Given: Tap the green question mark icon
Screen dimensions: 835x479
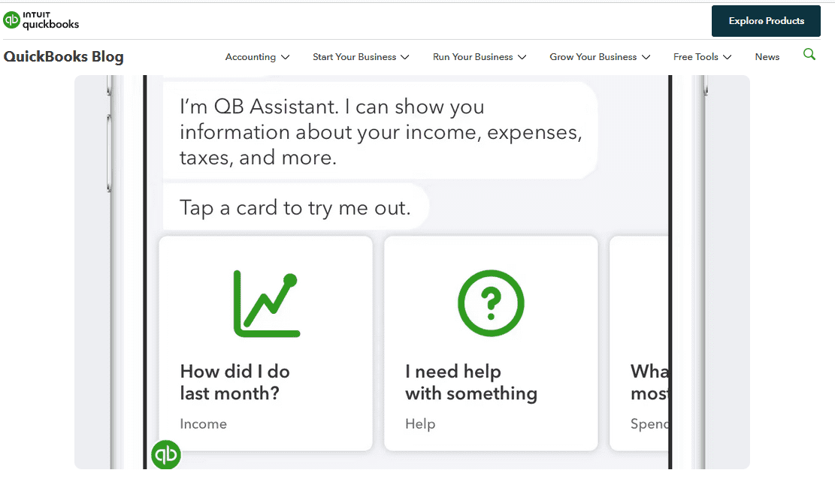Looking at the screenshot, I should coord(491,303).
